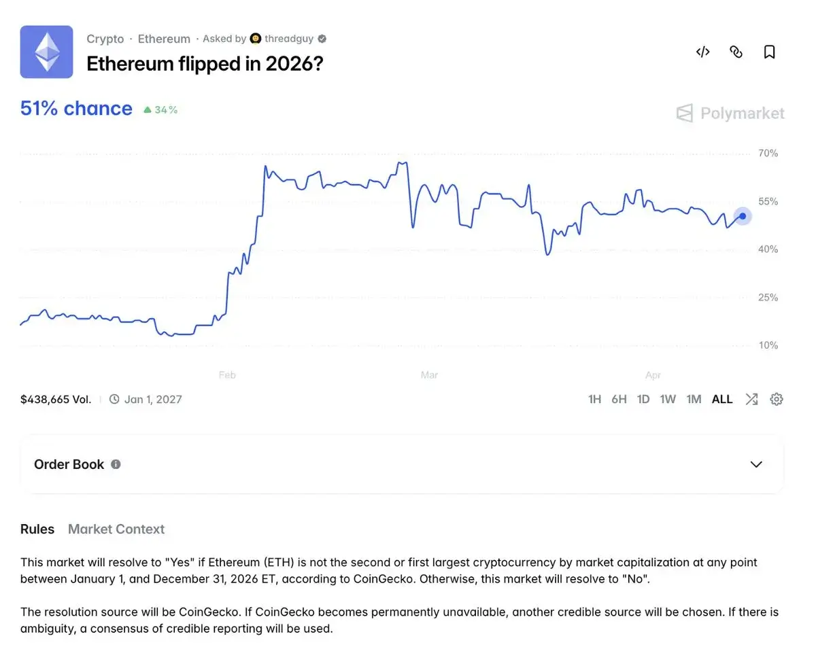The image size is (816, 662).
Task: Select the 1H chart timeframe
Action: pos(594,399)
